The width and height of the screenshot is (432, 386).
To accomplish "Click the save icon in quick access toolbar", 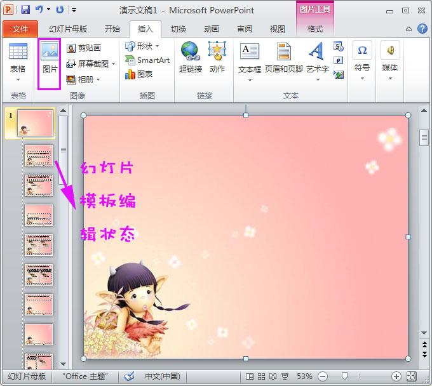I will pos(25,10).
